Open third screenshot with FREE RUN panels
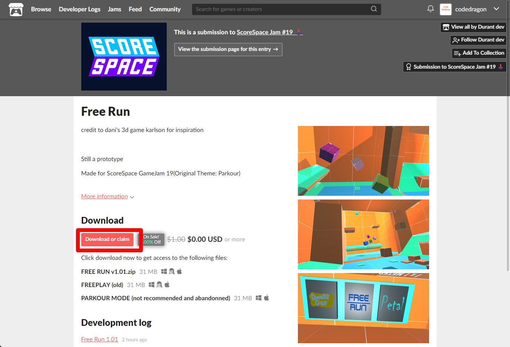This screenshot has height=347, width=510. click(363, 308)
